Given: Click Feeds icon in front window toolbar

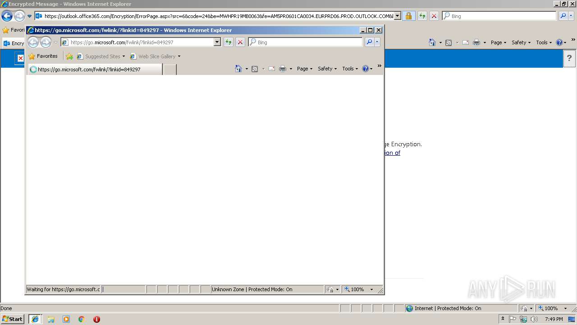Looking at the screenshot, I should click(255, 69).
